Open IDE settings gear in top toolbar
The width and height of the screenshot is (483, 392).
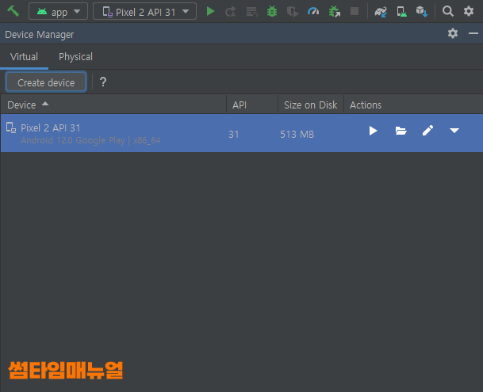click(469, 11)
